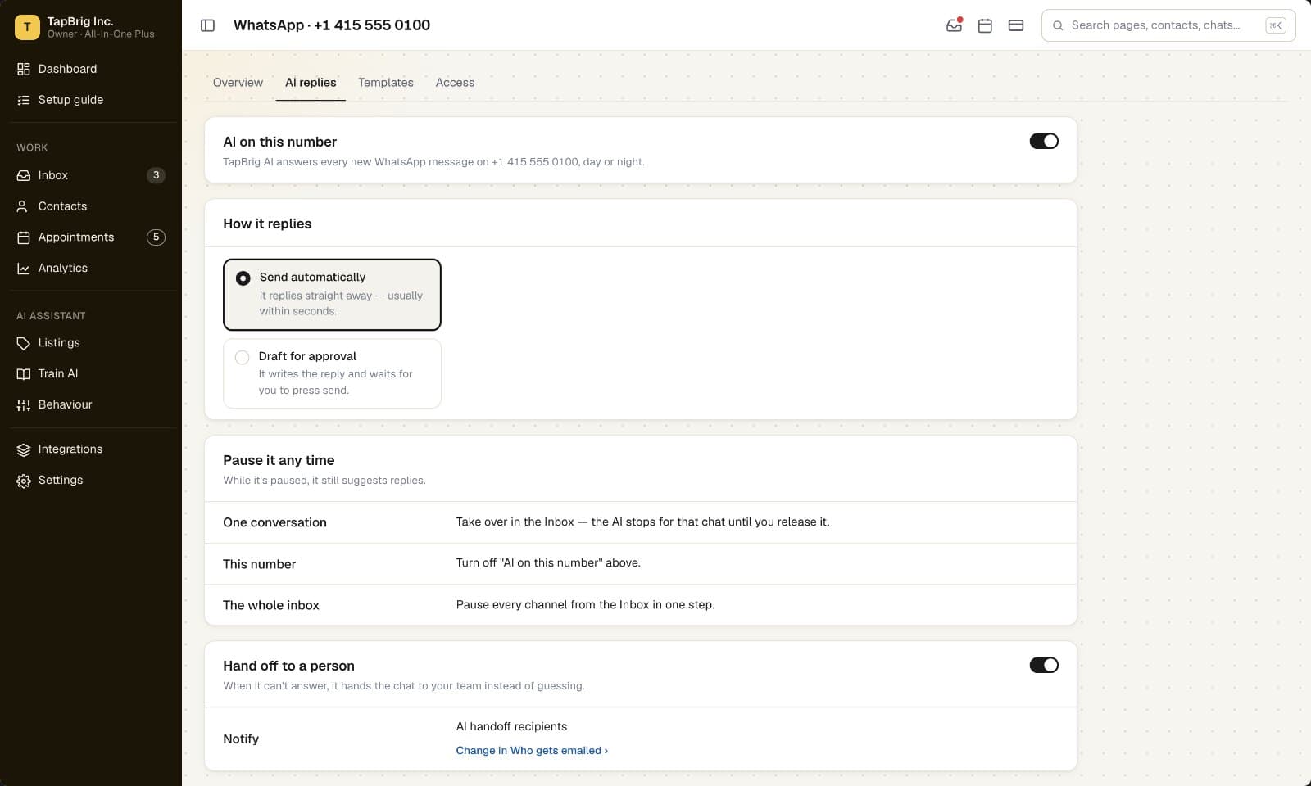
Task: Open Change in Who gets emailed link
Action: [x=532, y=751]
